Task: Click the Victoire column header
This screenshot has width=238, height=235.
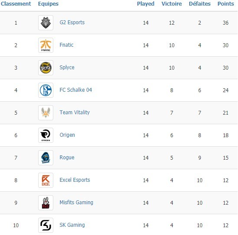Action: pos(172,3)
